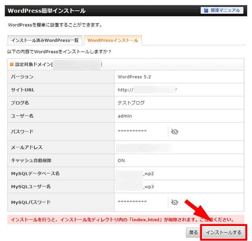The width and height of the screenshot is (252, 241).
Task: Click the 戻る back button
Action: tap(193, 232)
